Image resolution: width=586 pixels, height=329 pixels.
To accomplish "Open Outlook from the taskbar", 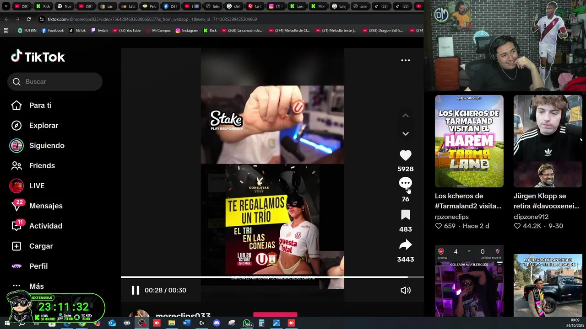I will click(112, 323).
